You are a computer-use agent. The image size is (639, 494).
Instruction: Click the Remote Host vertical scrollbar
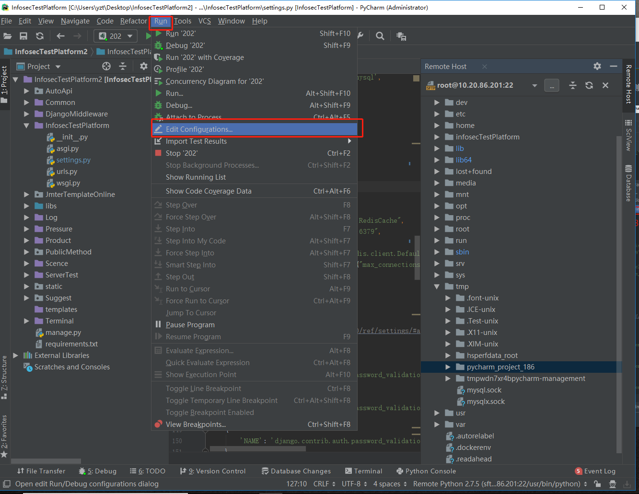[619, 294]
